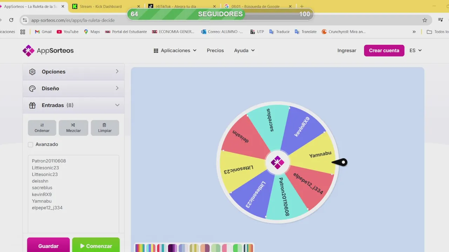Viewport: 449px width, 252px height.
Task: Open the Correo: ALUMNO bookmark
Action: click(222, 31)
